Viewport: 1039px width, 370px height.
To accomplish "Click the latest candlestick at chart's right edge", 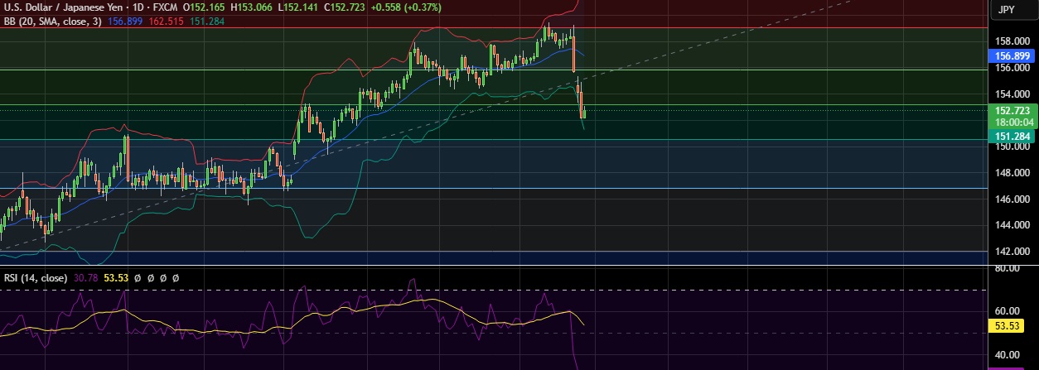I will 584,113.
